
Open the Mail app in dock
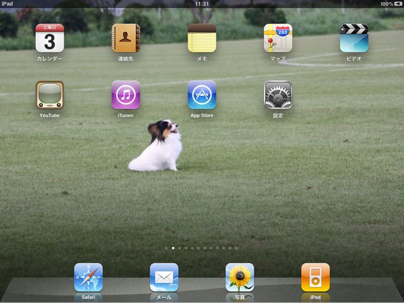click(x=164, y=278)
